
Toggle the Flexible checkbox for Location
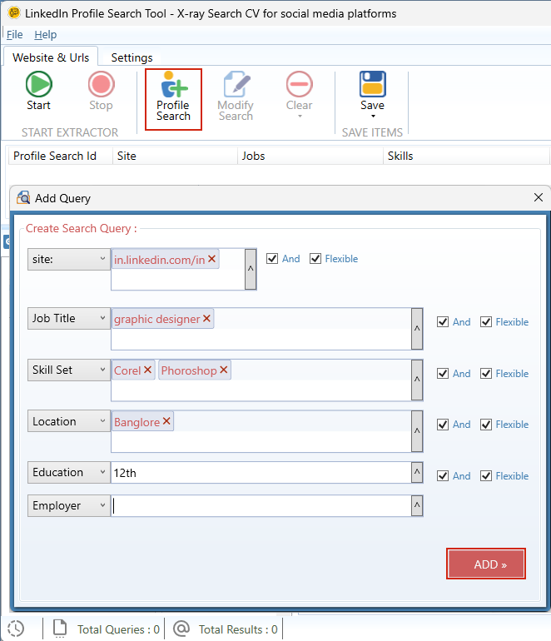coord(486,425)
